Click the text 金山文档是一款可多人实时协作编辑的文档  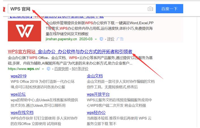121,82
